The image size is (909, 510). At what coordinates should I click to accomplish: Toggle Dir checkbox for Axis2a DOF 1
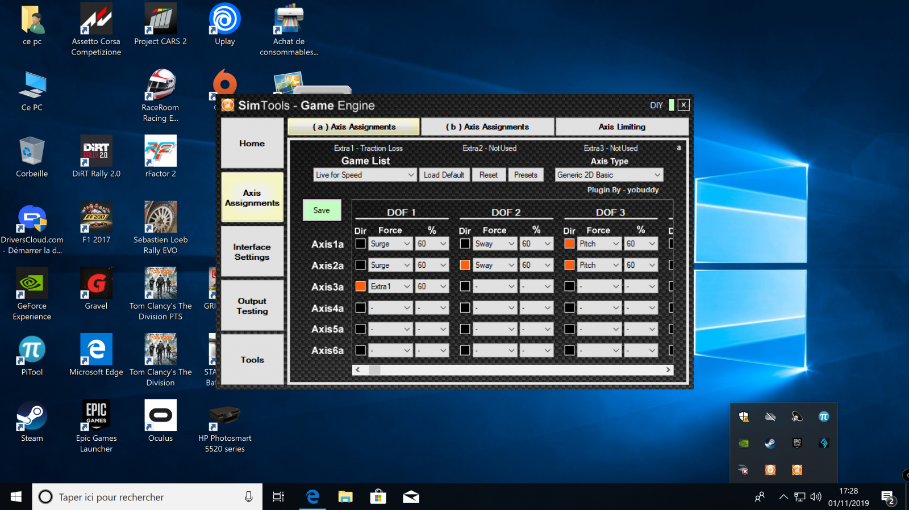pos(360,265)
